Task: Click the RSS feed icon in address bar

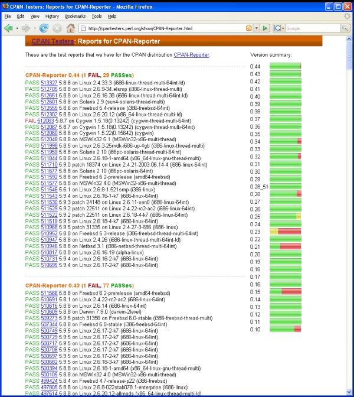Action: tap(249, 28)
